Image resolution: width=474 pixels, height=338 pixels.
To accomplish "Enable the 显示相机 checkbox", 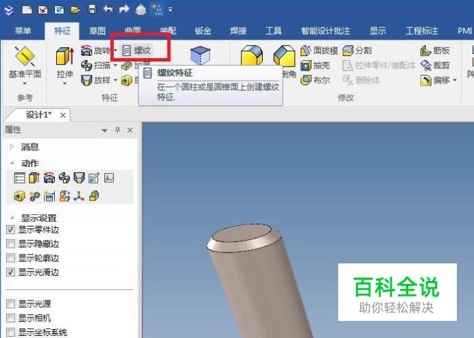I will pyautogui.click(x=10, y=317).
